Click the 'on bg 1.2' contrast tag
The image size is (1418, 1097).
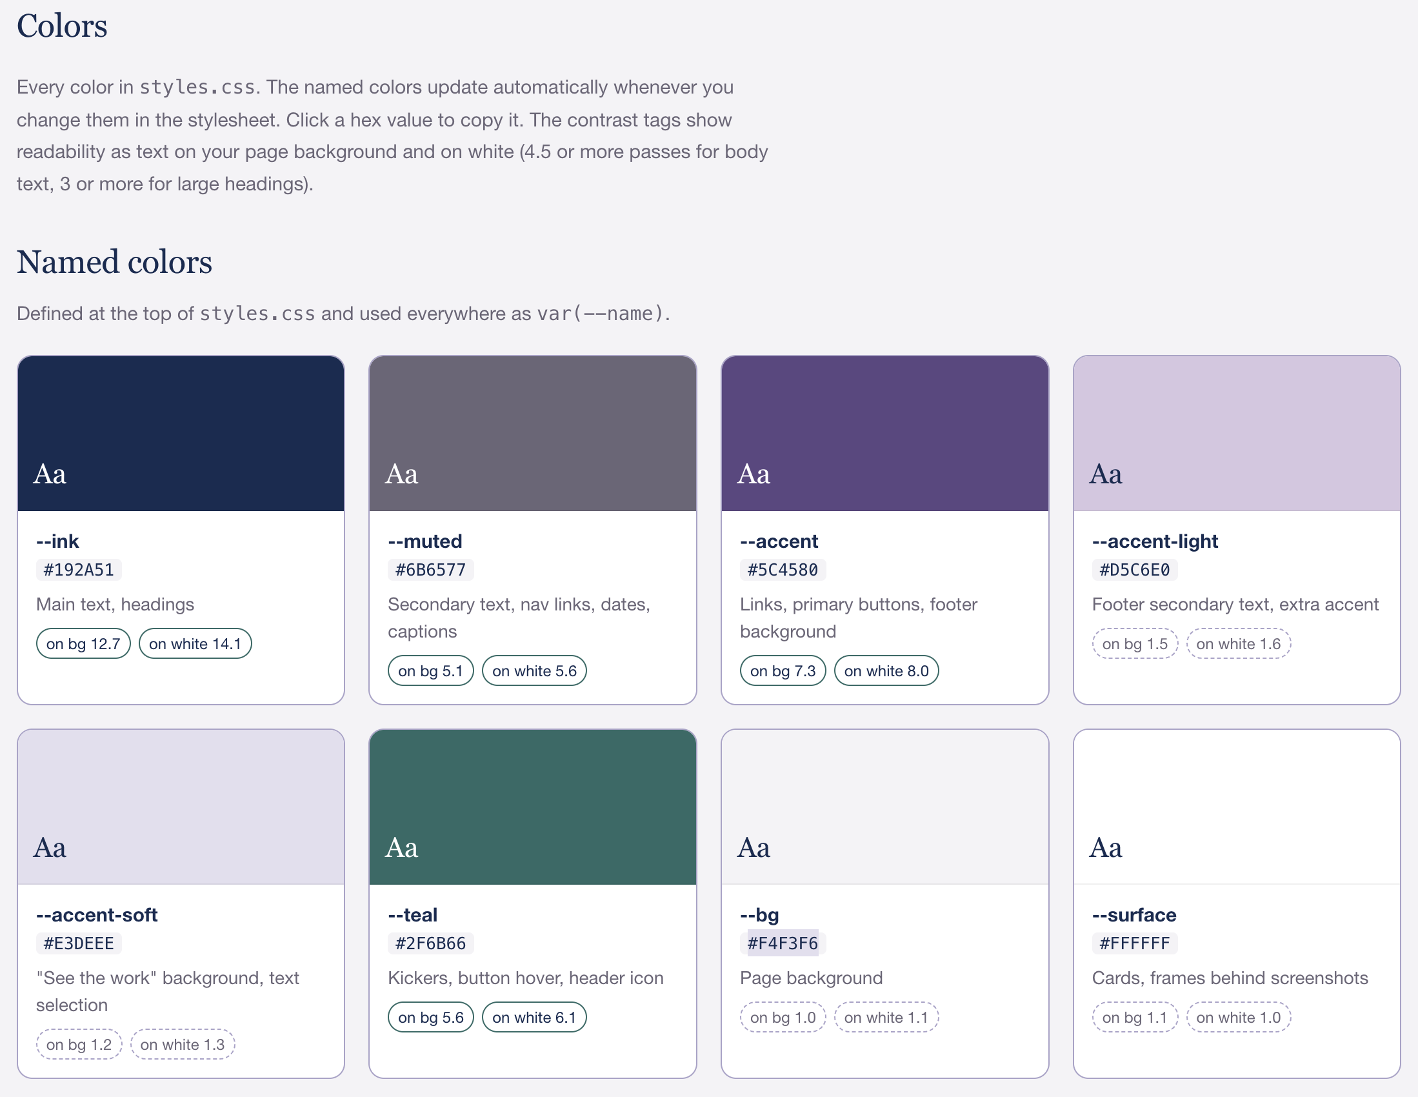point(79,1044)
